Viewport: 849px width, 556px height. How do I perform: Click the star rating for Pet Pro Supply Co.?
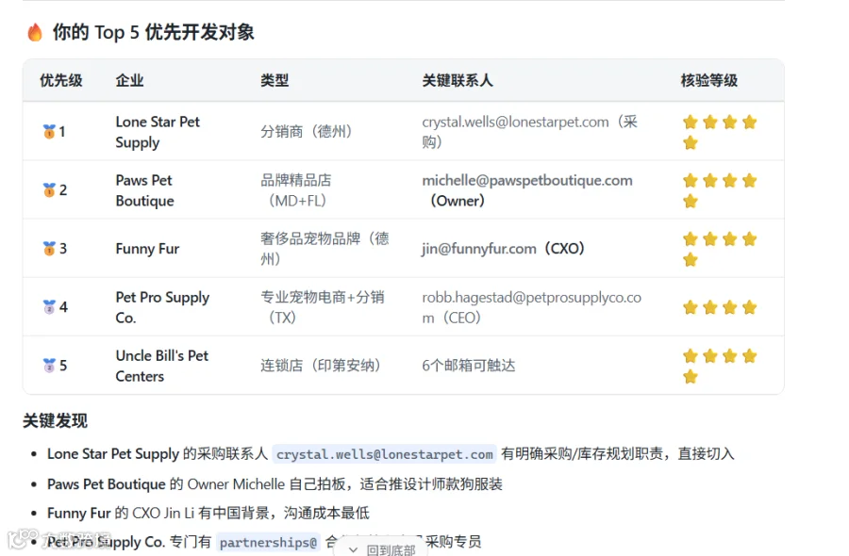click(x=720, y=307)
